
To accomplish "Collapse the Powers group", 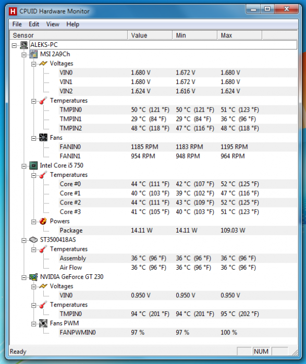I will [34, 222].
